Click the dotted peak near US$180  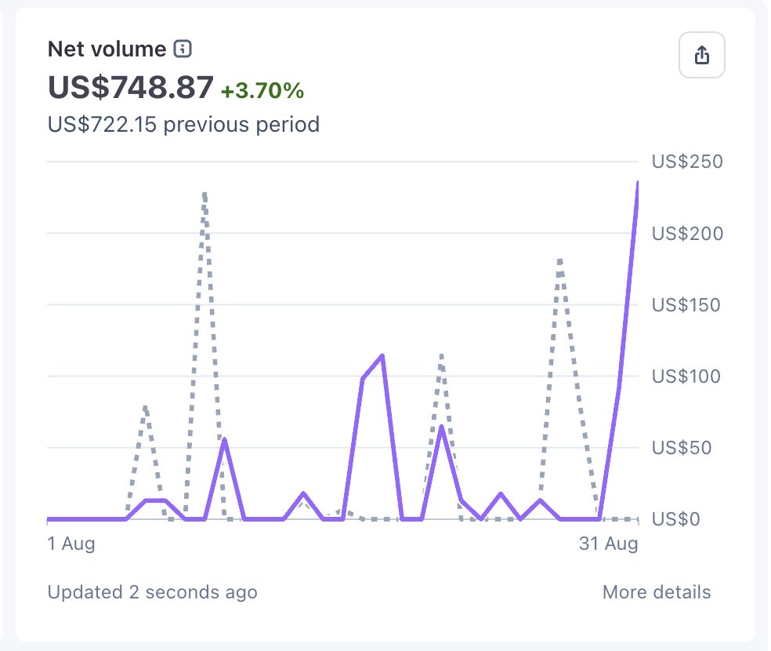pyautogui.click(x=559, y=261)
